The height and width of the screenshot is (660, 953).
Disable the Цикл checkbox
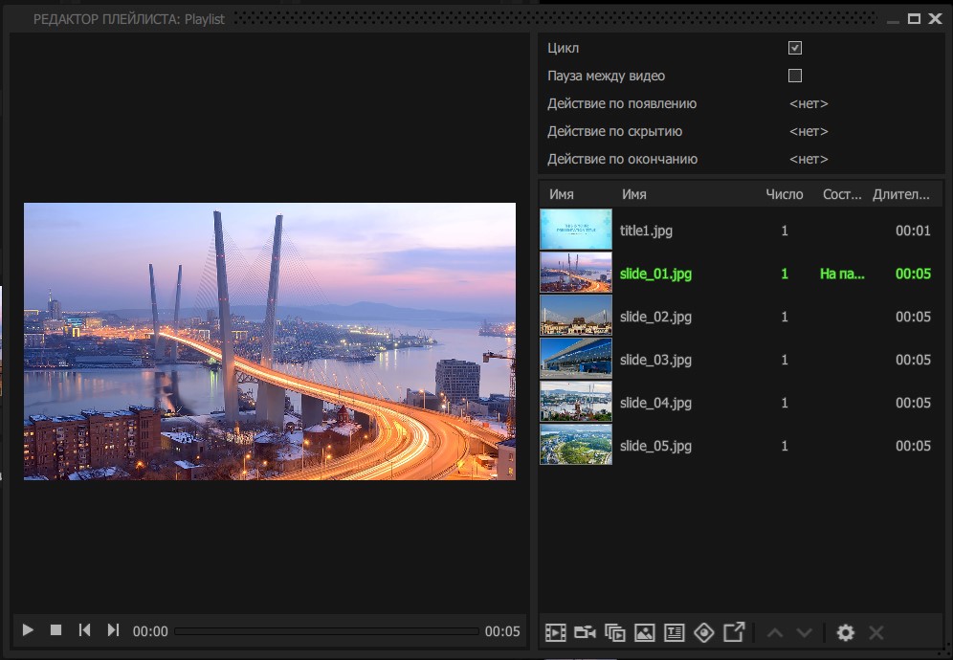pyautogui.click(x=795, y=48)
